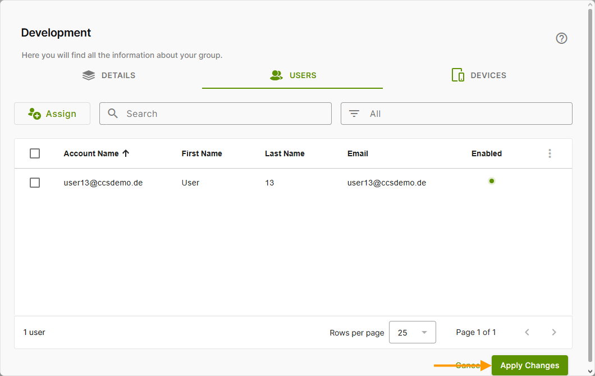Click the Email column header

pyautogui.click(x=358, y=153)
